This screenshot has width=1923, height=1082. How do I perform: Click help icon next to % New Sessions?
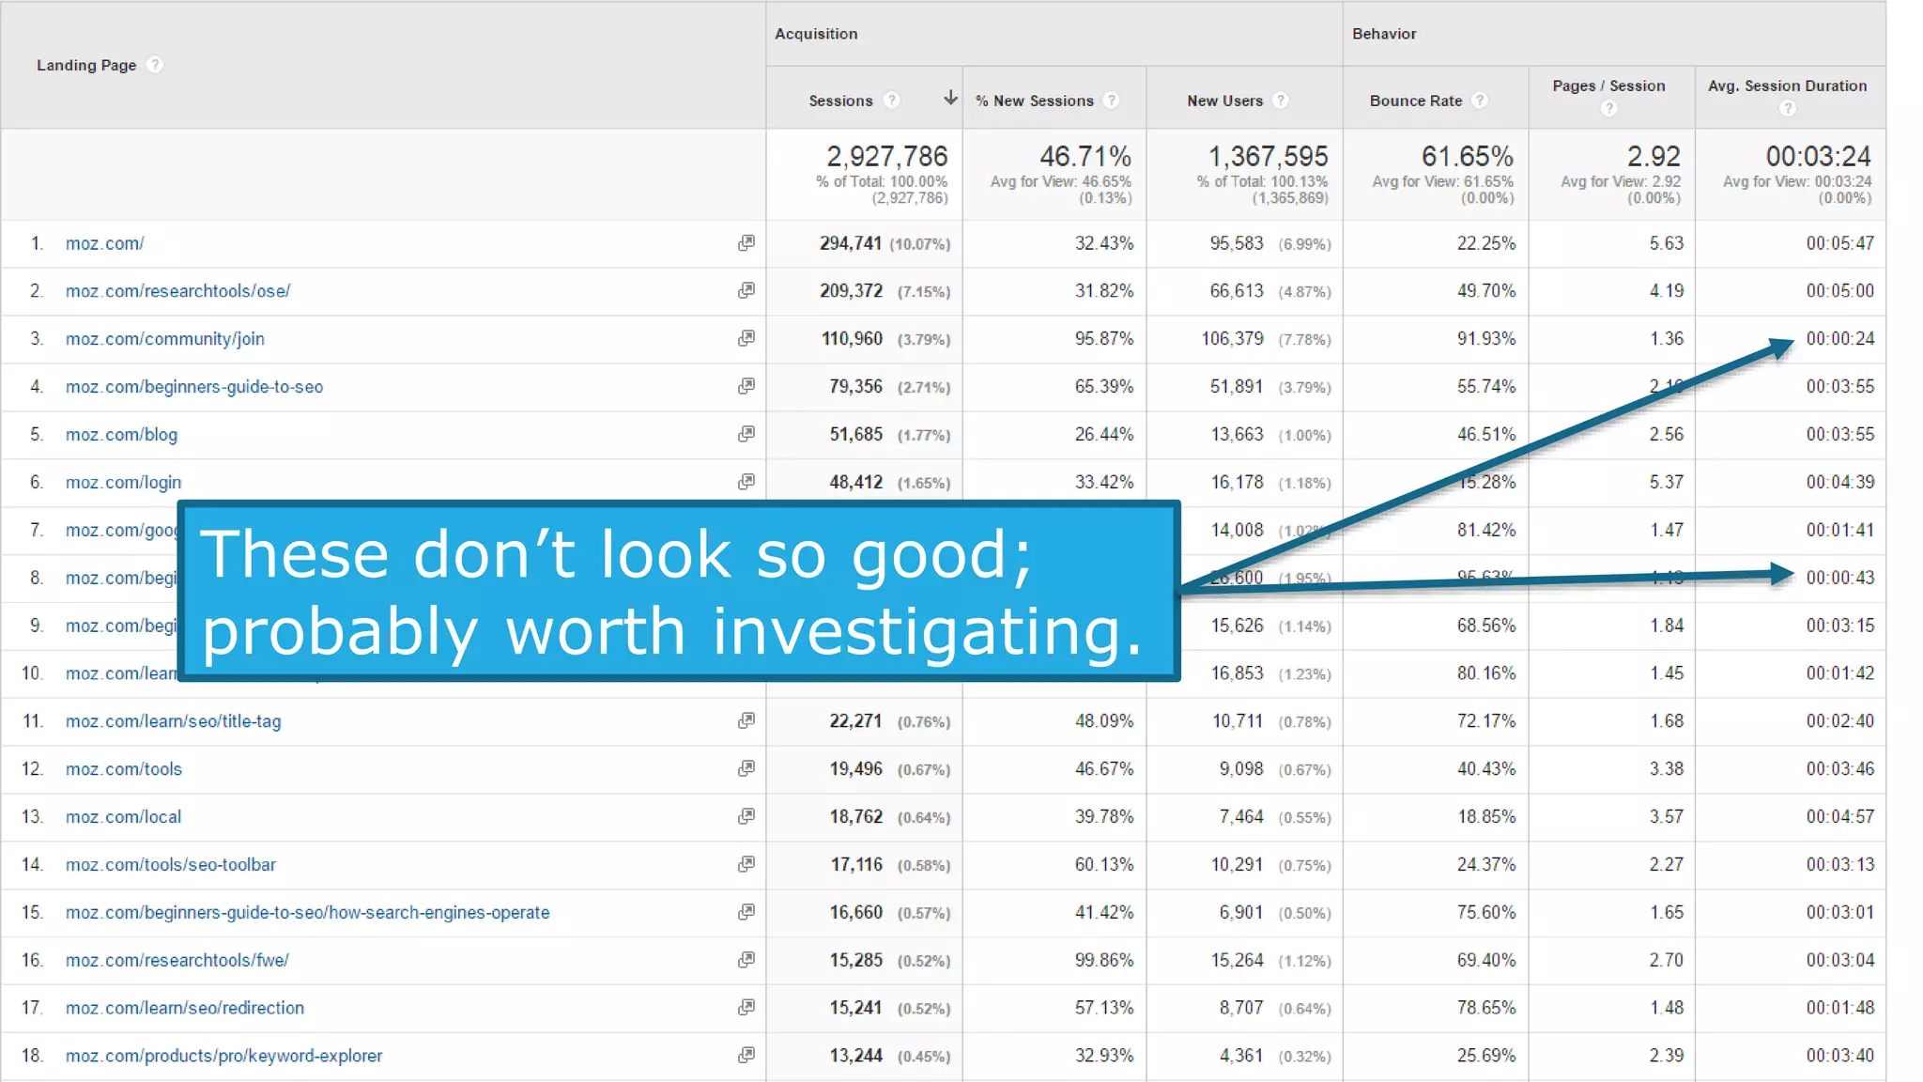point(1112,100)
